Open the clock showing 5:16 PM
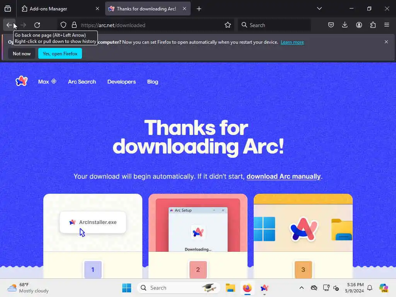The height and width of the screenshot is (297, 396). click(355, 288)
